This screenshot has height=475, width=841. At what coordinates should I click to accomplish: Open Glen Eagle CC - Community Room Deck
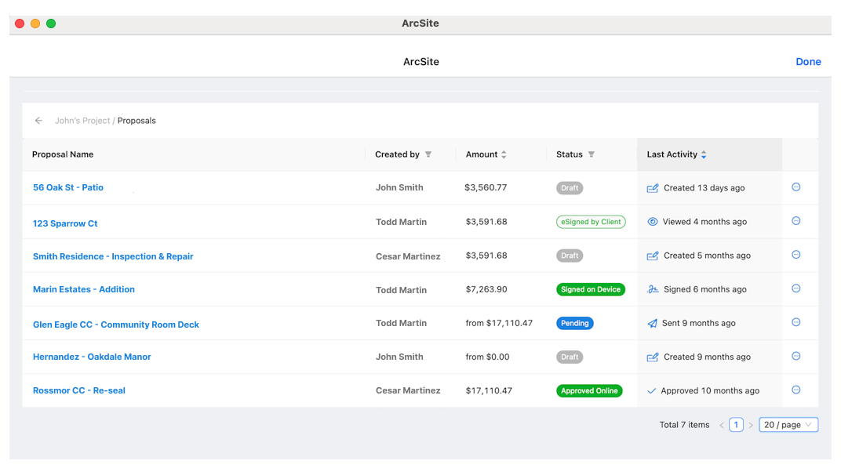tap(116, 325)
